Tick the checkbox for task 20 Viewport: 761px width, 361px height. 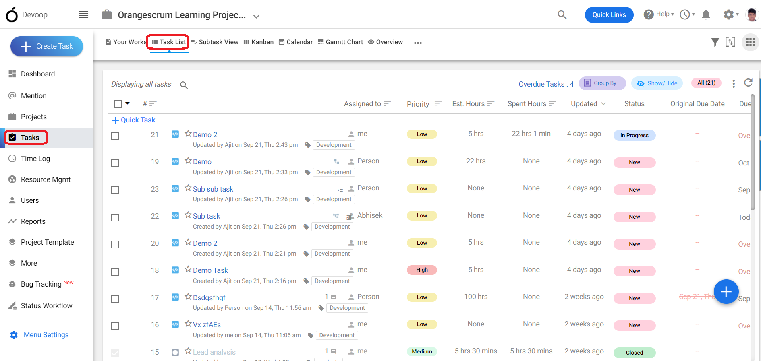coord(115,244)
